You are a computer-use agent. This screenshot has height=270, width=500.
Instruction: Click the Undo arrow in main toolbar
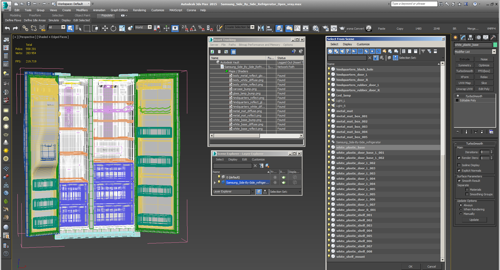tap(7, 28)
